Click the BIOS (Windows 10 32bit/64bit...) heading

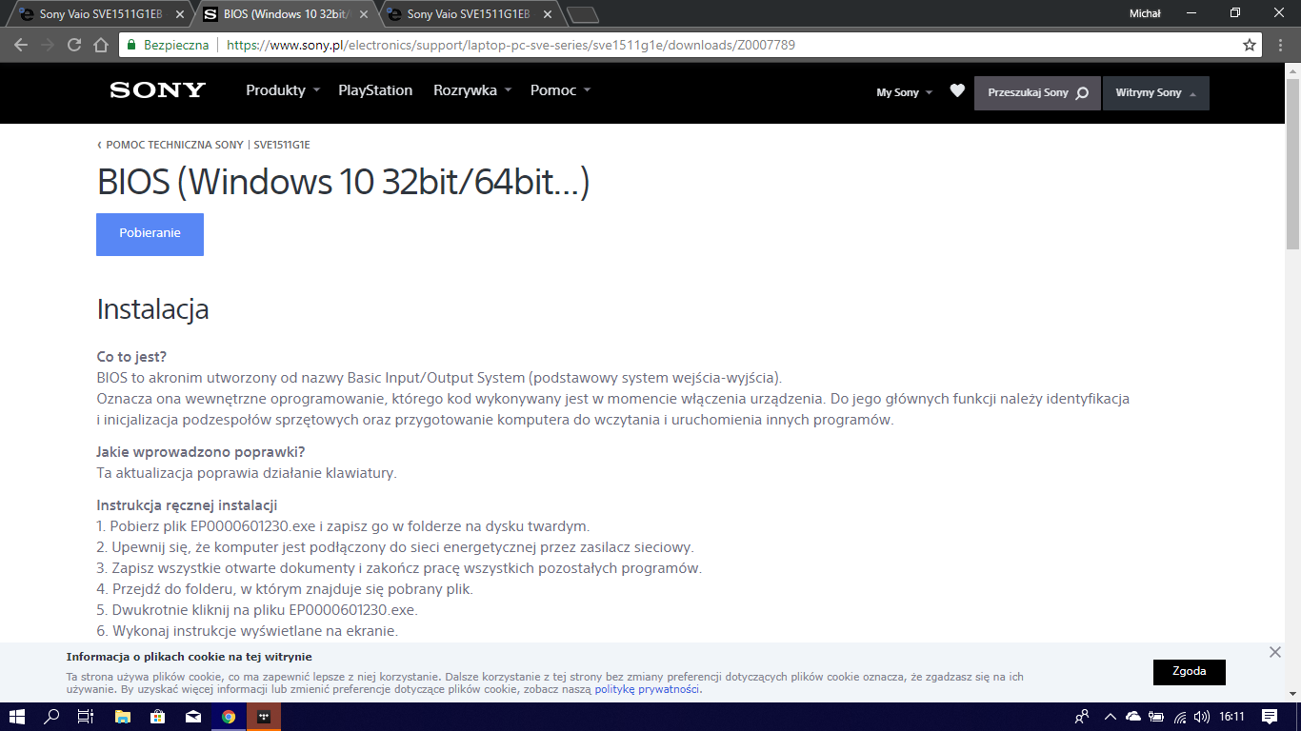(343, 182)
